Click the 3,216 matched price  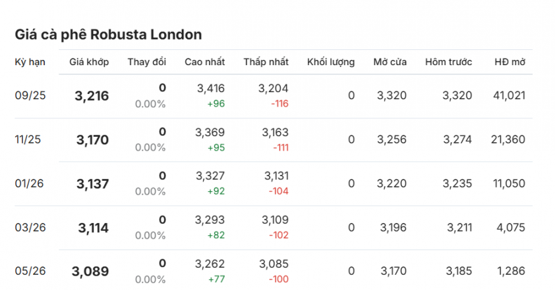click(92, 96)
